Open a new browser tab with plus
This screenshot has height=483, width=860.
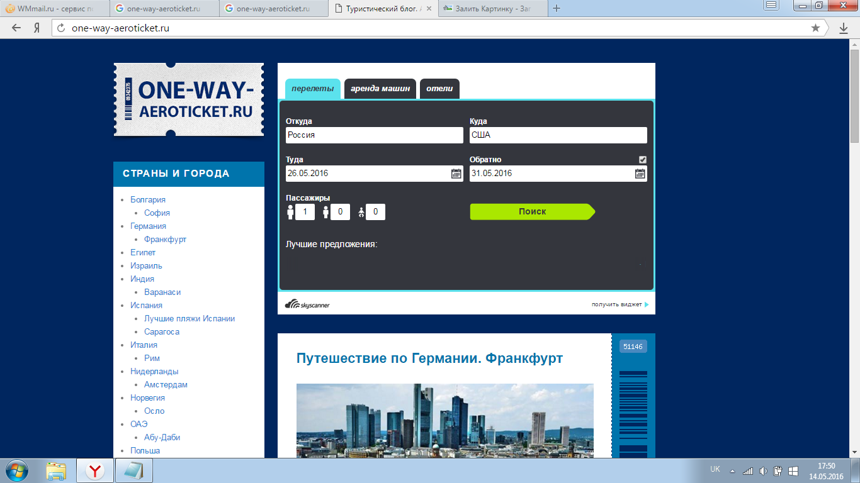557,8
